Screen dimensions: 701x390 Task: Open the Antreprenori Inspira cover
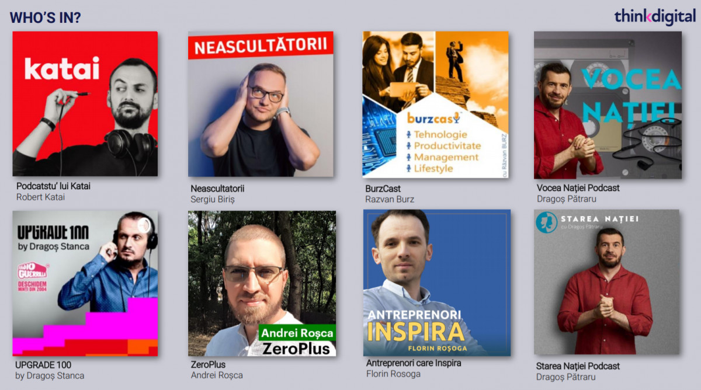pyautogui.click(x=437, y=283)
